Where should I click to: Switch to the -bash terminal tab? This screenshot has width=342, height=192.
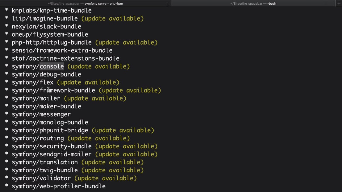[253, 3]
